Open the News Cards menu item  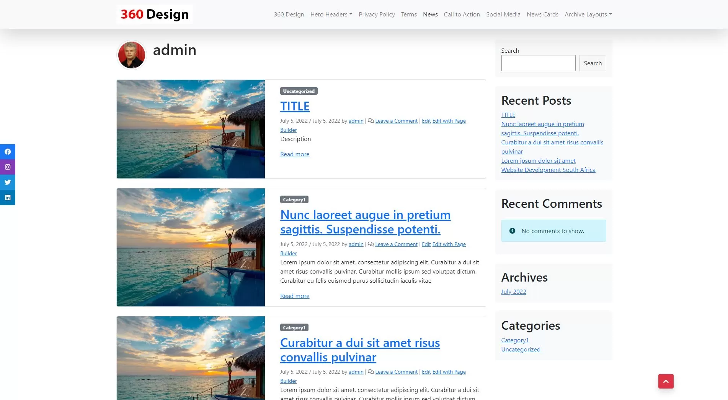point(542,14)
